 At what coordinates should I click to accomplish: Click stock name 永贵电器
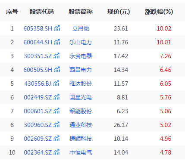tap(81, 56)
